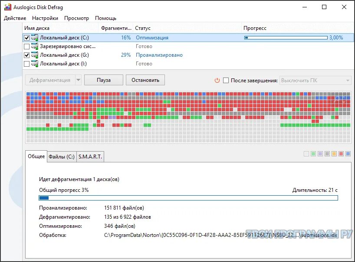Maximize the Auslogics Disk Defrag window
This screenshot has width=355, height=262.
pos(324,7)
